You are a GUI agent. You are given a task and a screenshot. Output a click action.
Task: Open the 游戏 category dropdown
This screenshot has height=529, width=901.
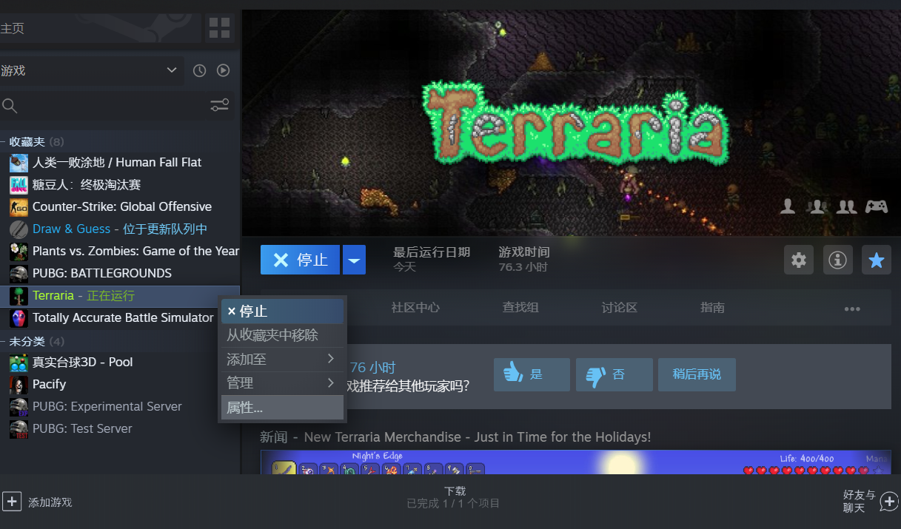coord(89,70)
